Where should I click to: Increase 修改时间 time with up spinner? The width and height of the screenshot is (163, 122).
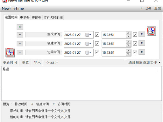point(128,33)
